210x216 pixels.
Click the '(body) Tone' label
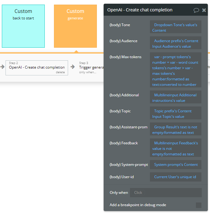[x=120, y=25]
